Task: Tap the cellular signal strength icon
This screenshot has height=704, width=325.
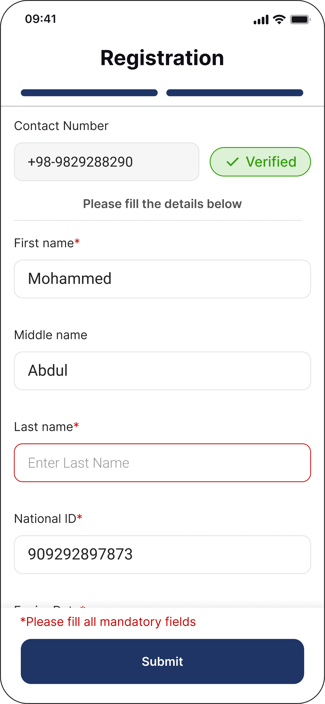Action: coord(261,20)
